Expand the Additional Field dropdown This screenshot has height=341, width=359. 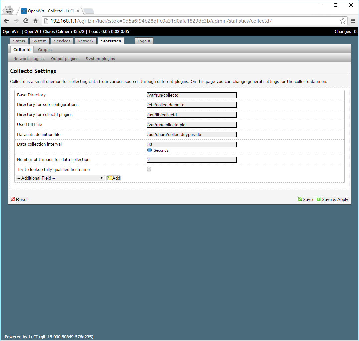point(60,178)
